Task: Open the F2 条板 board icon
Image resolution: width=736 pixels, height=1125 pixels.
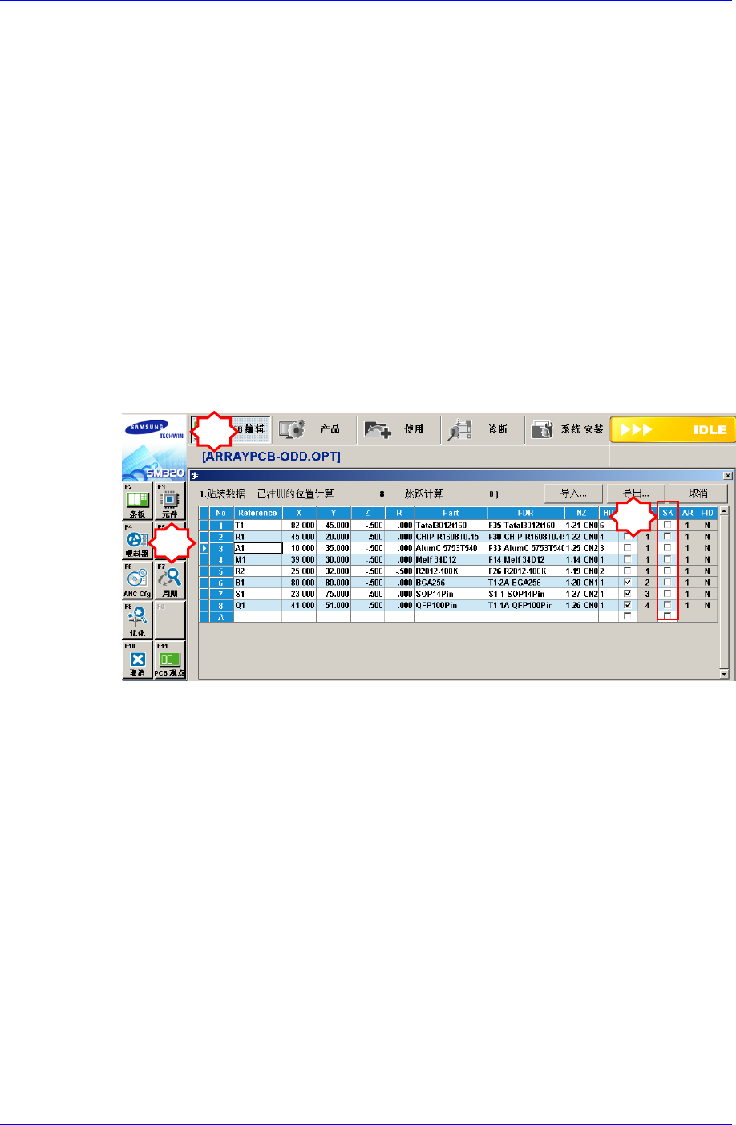Action: click(x=137, y=501)
